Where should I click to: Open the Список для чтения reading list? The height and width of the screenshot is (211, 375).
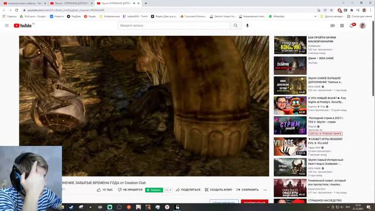(359, 16)
